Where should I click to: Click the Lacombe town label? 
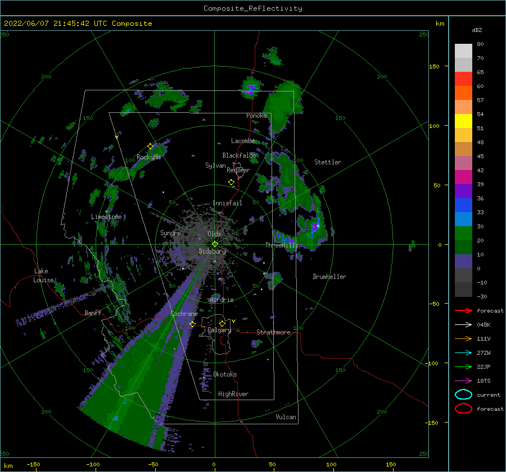(x=243, y=141)
